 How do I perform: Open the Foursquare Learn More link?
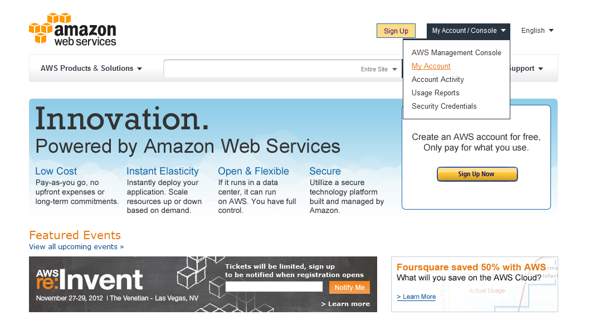pyautogui.click(x=416, y=297)
